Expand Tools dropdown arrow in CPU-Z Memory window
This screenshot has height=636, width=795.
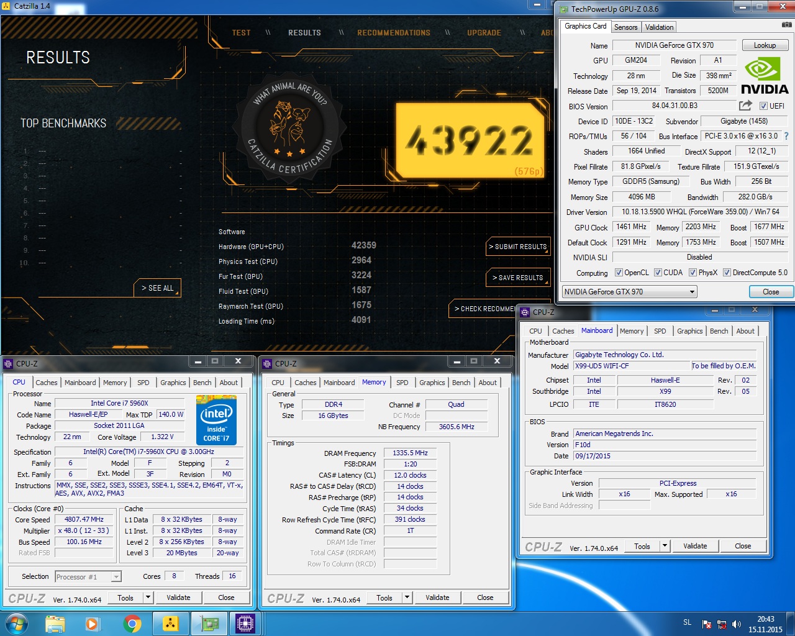(x=407, y=597)
